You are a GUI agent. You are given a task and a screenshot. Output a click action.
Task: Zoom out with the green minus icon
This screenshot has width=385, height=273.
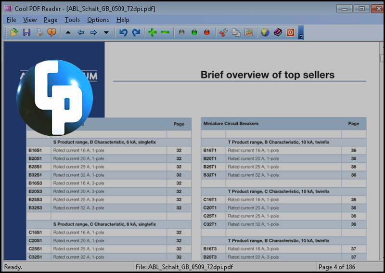165,32
